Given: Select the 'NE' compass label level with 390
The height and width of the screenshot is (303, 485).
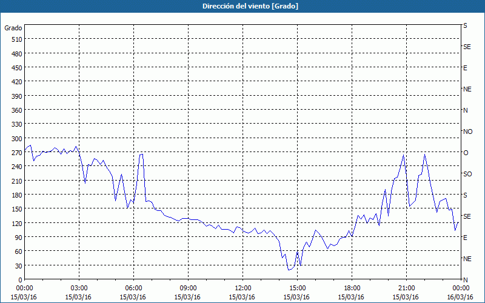Looking at the screenshot, I should (x=467, y=89).
